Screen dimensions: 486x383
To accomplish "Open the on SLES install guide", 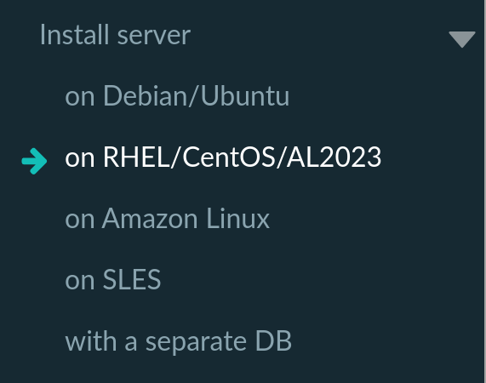I will [x=113, y=279].
